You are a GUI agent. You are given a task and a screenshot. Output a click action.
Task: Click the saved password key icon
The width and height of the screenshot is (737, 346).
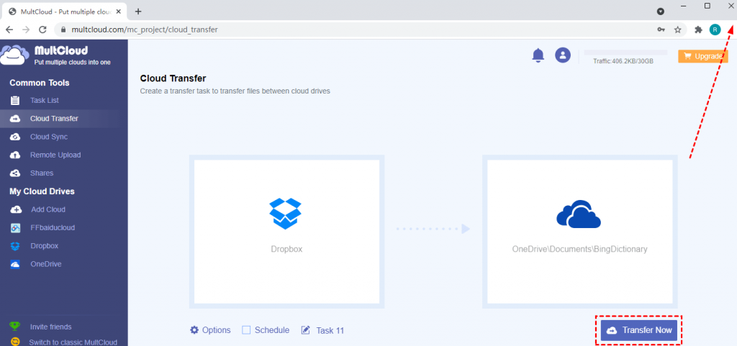[661, 29]
